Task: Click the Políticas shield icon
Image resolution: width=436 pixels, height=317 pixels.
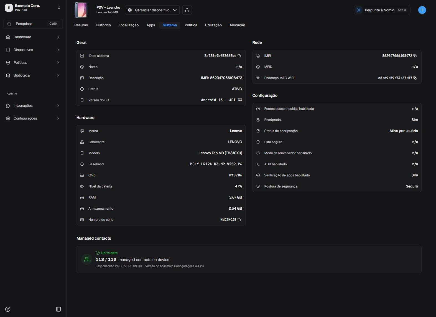Action: pyautogui.click(x=8, y=63)
